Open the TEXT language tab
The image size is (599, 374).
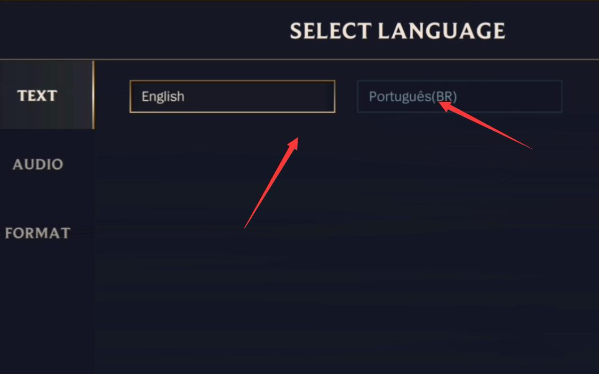tap(37, 96)
